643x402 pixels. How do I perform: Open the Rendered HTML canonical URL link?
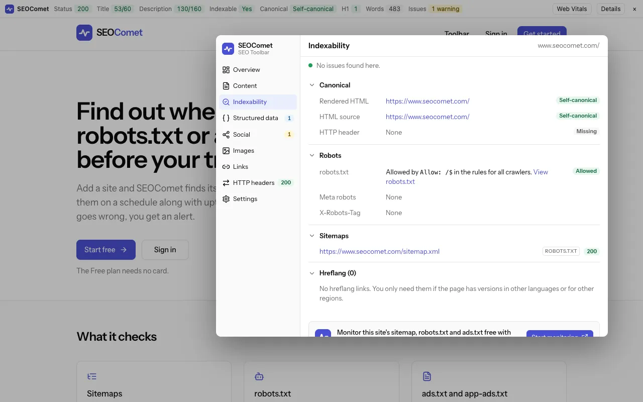pyautogui.click(x=427, y=101)
